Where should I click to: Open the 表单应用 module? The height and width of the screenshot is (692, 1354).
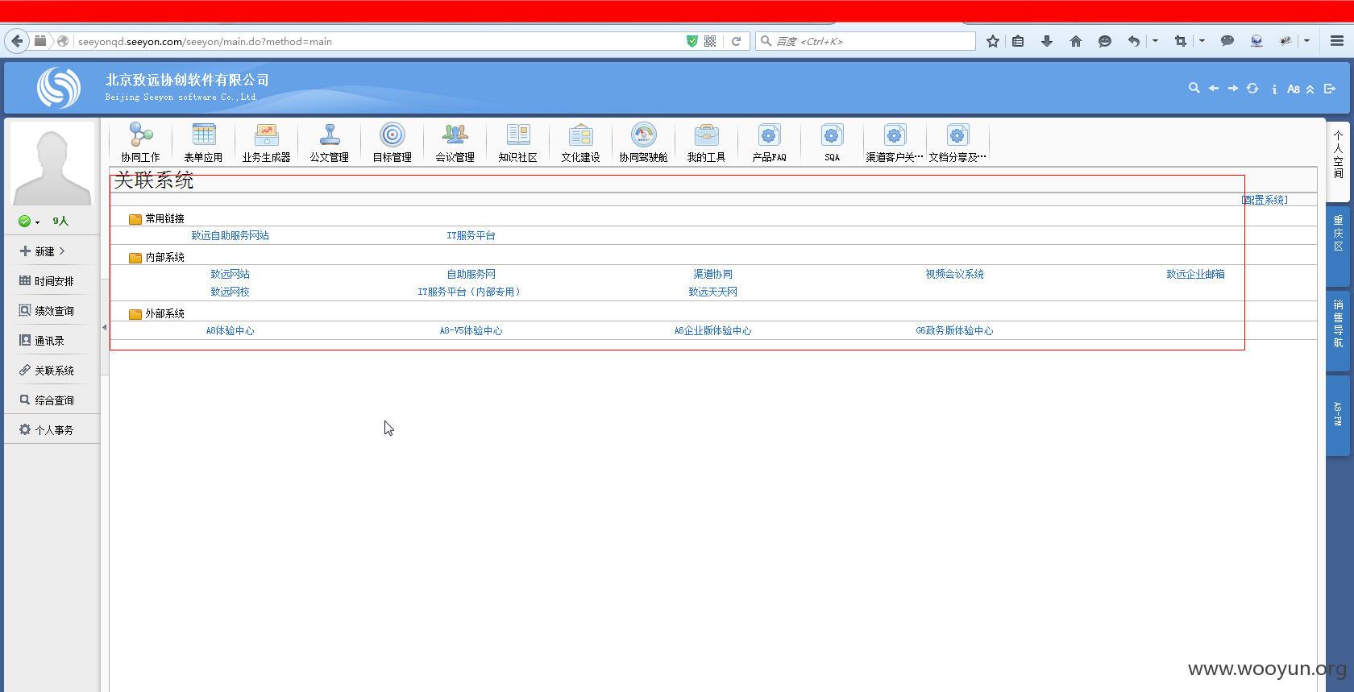coord(203,143)
